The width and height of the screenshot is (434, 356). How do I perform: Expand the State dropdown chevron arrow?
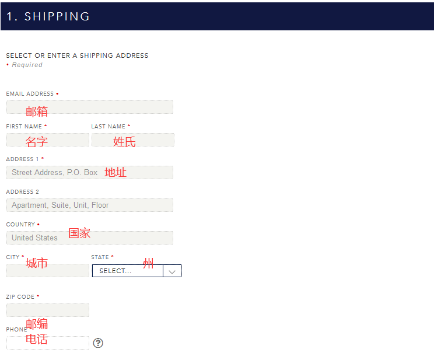coord(172,271)
